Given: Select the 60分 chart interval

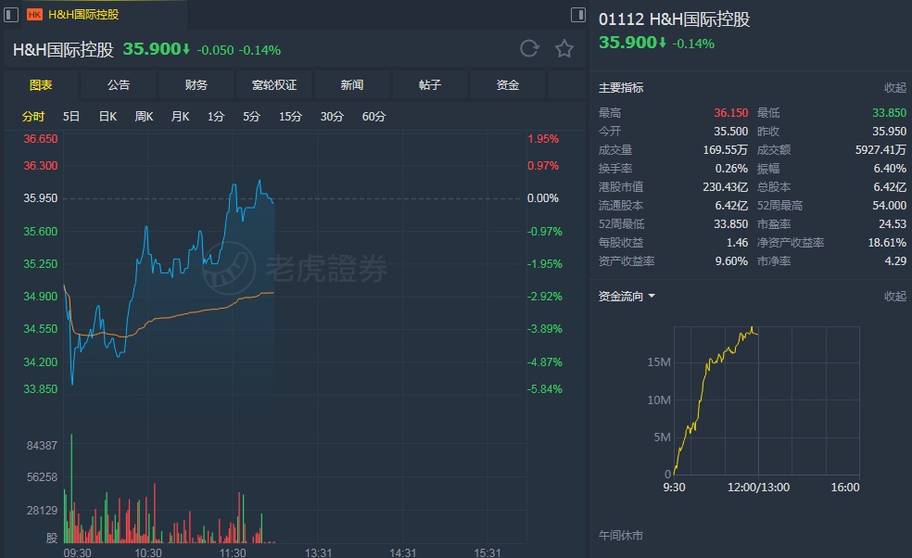Looking at the screenshot, I should pos(374,117).
